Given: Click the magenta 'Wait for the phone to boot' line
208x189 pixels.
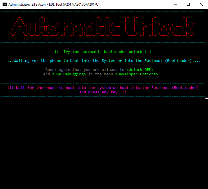Looking at the screenshot, I should [103, 88].
